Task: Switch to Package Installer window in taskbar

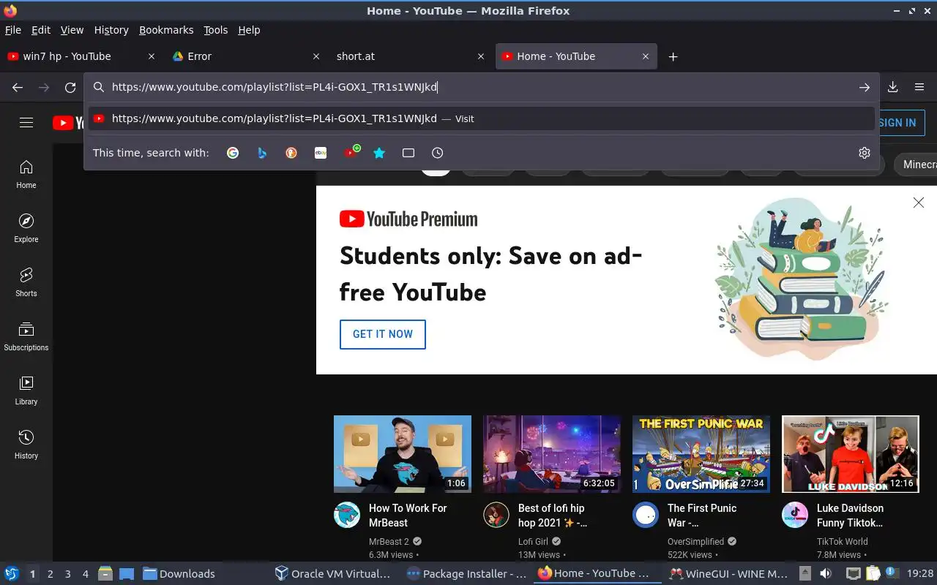Action: pyautogui.click(x=466, y=574)
